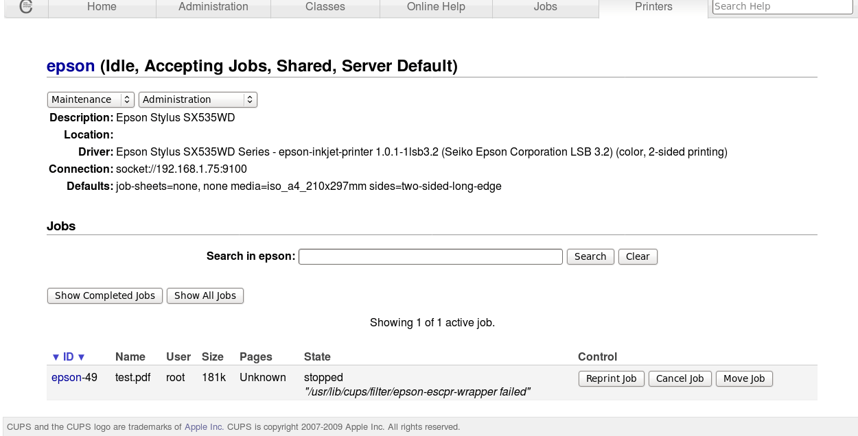
Task: Open the Administration actions dropdown
Action: pyautogui.click(x=197, y=99)
